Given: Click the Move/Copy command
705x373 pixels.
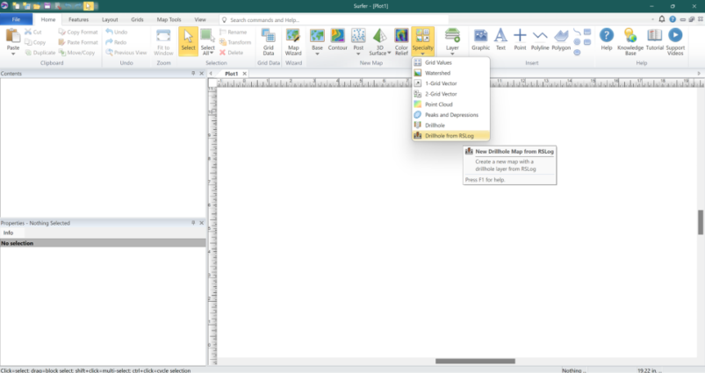Looking at the screenshot, I should pyautogui.click(x=76, y=53).
